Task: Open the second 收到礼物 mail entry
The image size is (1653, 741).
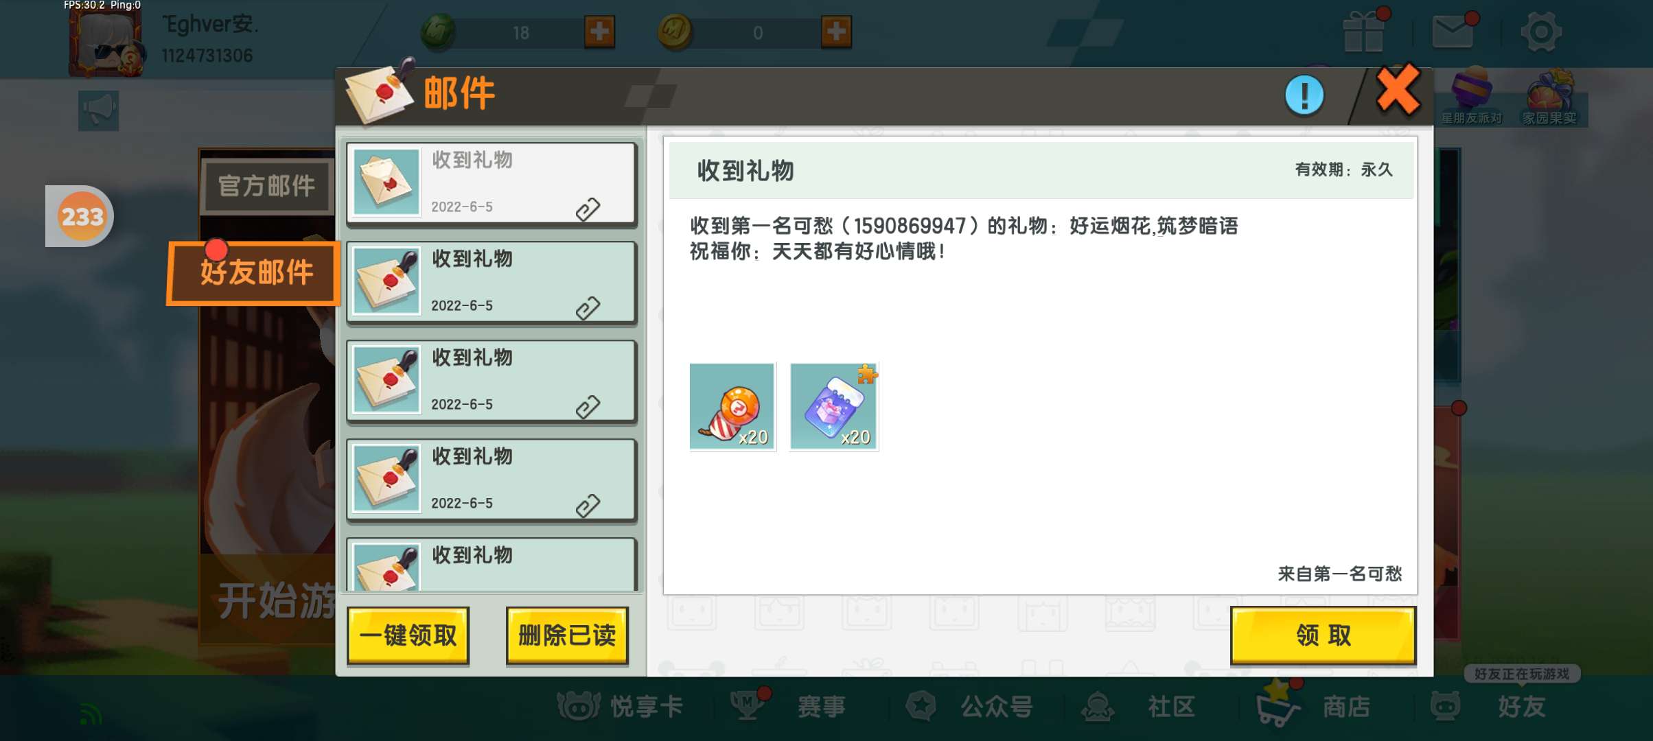Action: [x=492, y=282]
